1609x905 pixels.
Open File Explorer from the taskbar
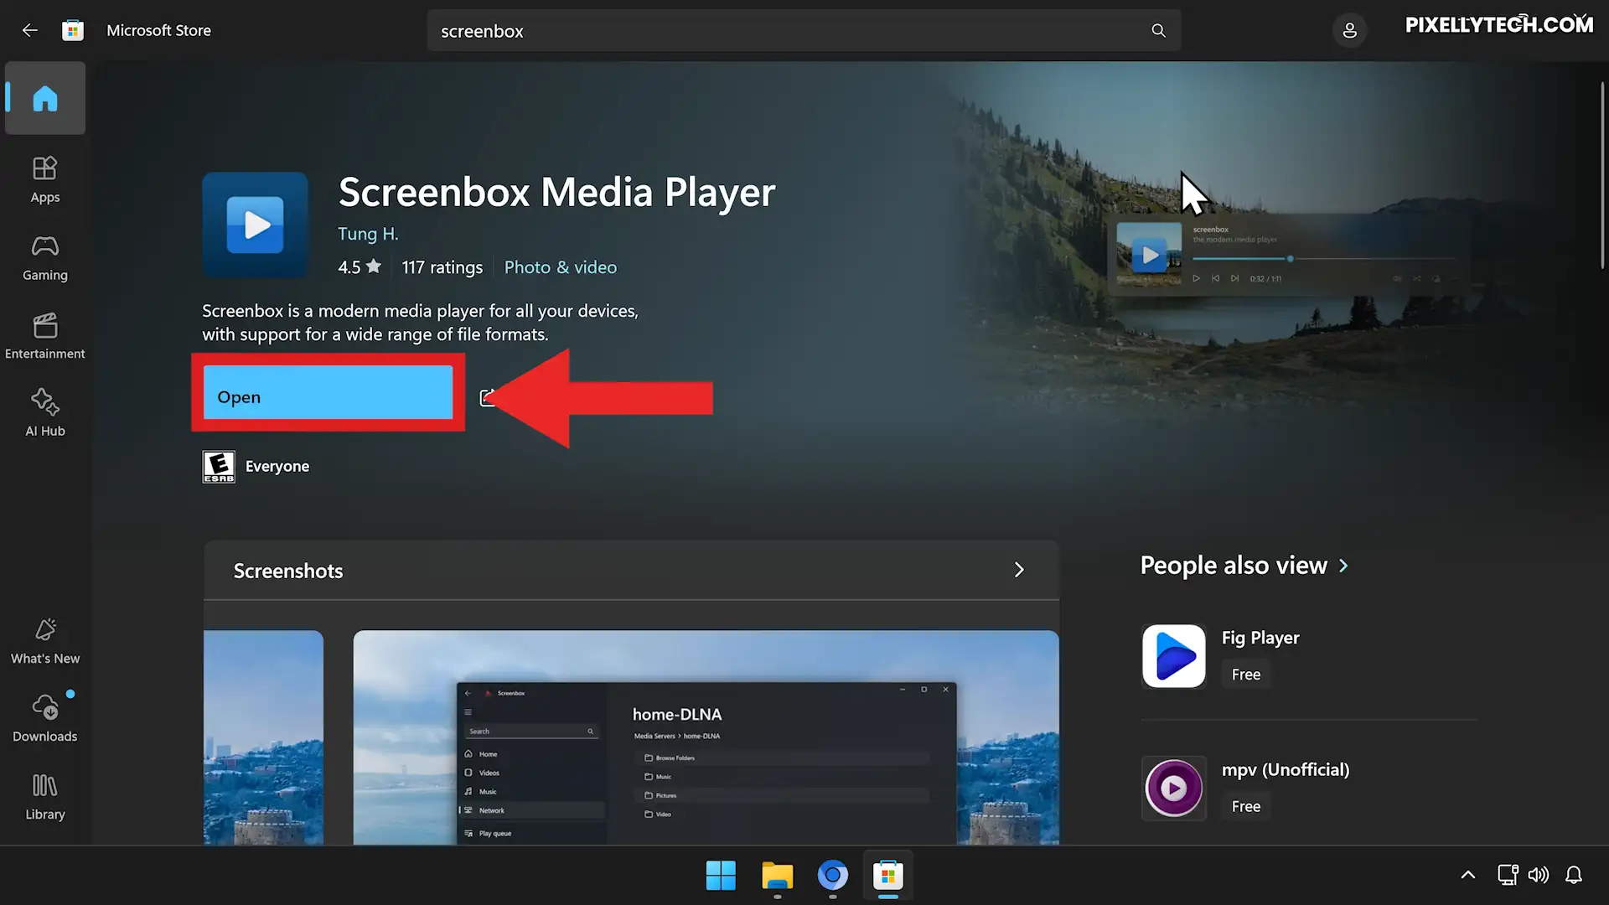point(777,876)
